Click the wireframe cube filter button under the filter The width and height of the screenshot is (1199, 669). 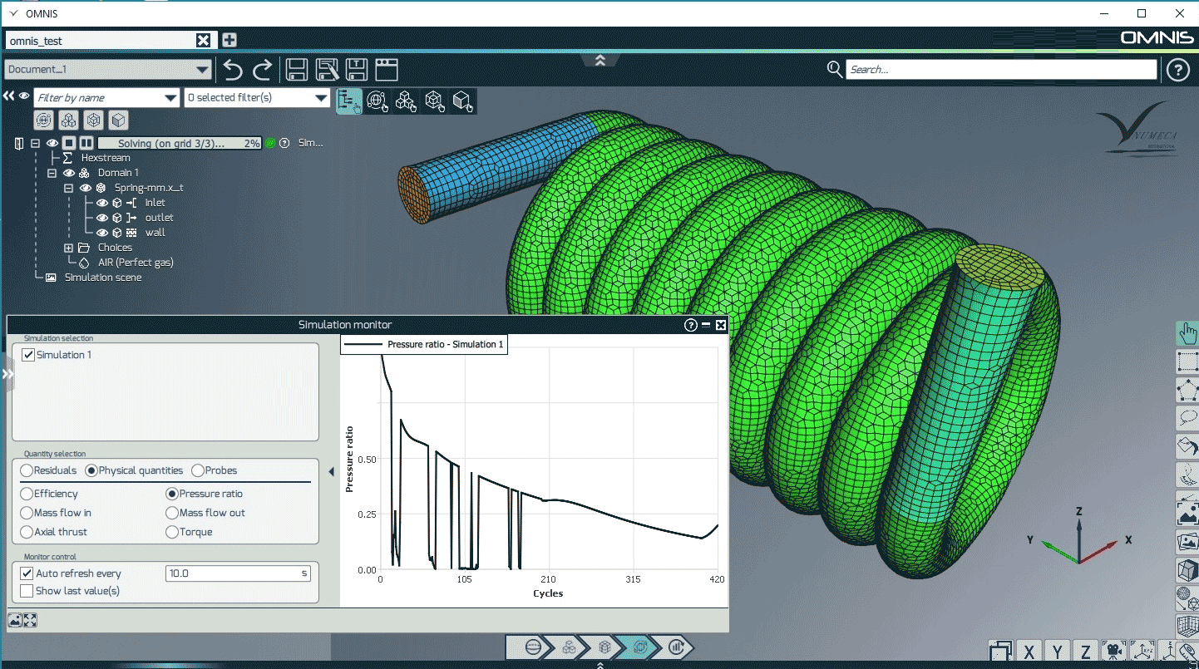tap(94, 120)
